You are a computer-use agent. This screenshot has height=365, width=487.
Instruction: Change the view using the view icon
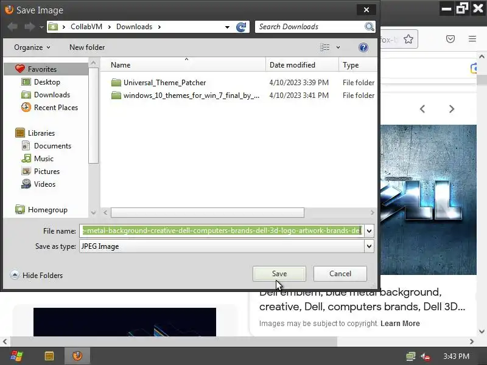(324, 47)
